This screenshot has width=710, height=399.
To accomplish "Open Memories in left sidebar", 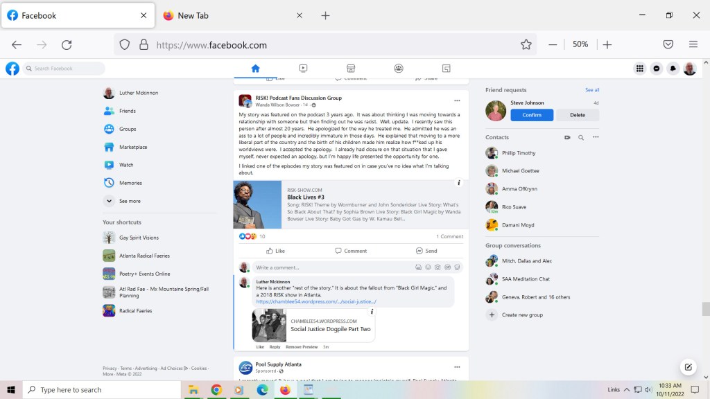I will (130, 183).
